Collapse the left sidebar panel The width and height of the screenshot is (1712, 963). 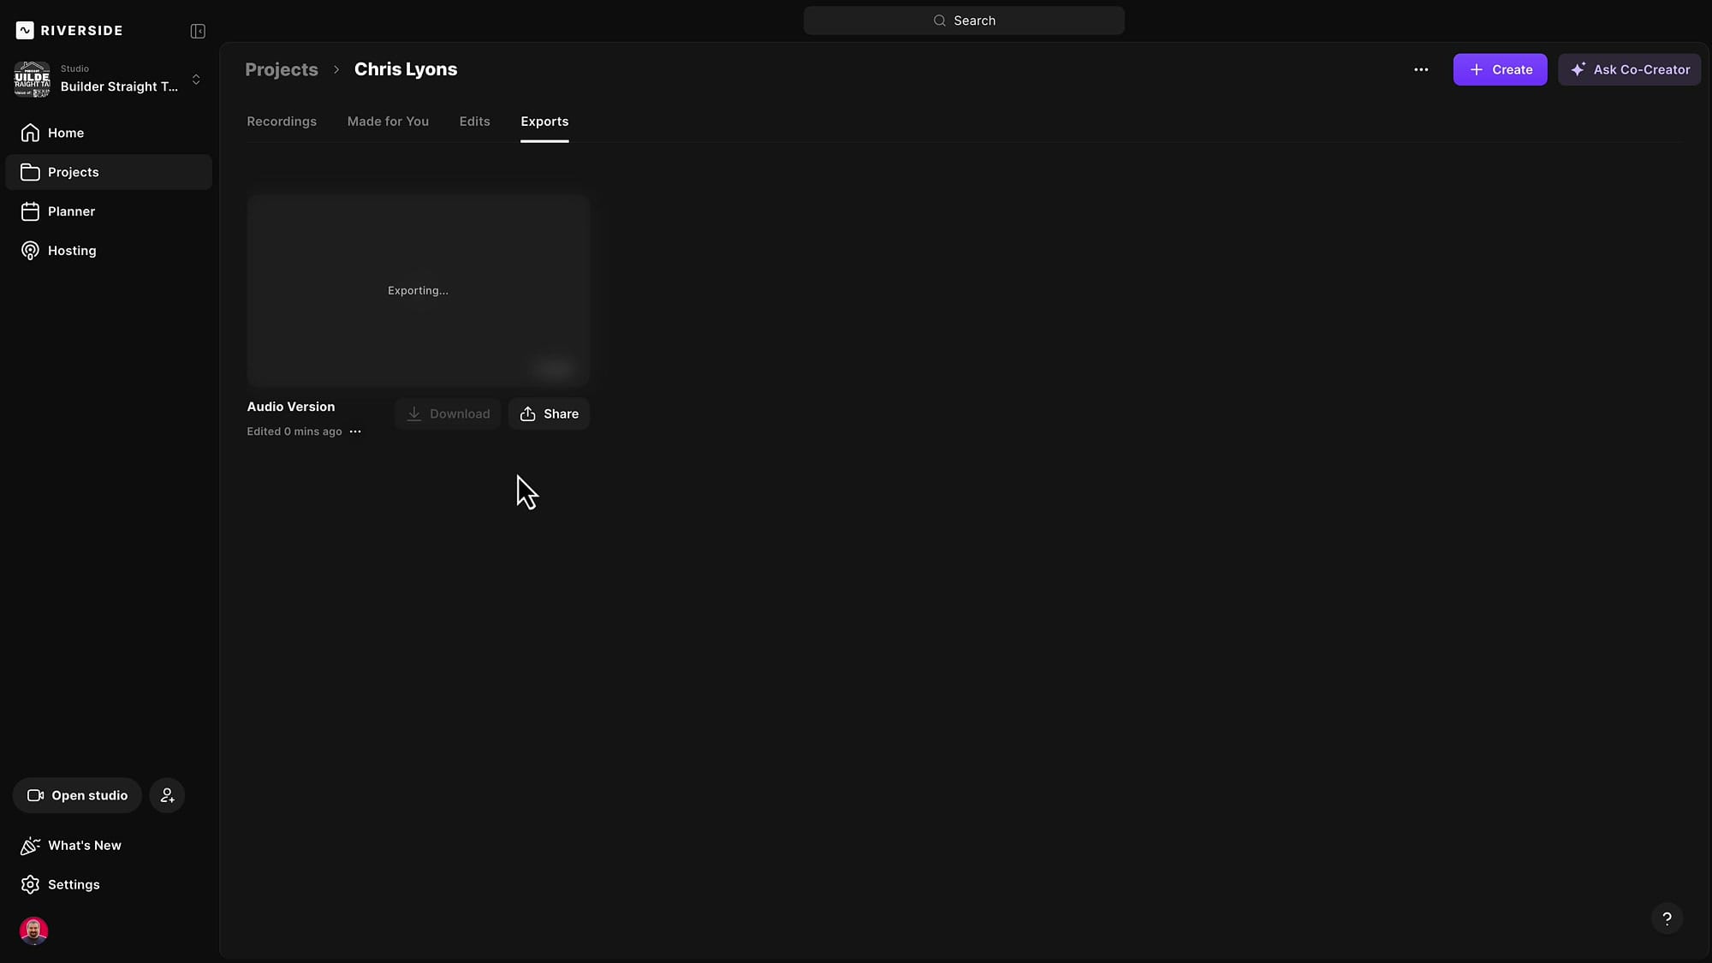(197, 30)
